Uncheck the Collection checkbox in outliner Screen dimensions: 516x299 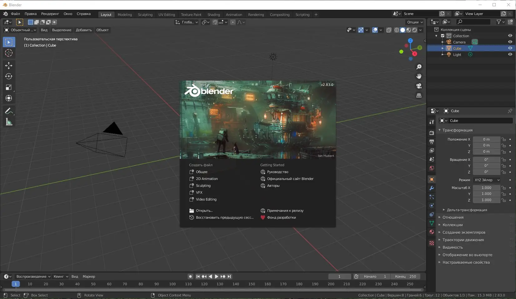pyautogui.click(x=443, y=36)
